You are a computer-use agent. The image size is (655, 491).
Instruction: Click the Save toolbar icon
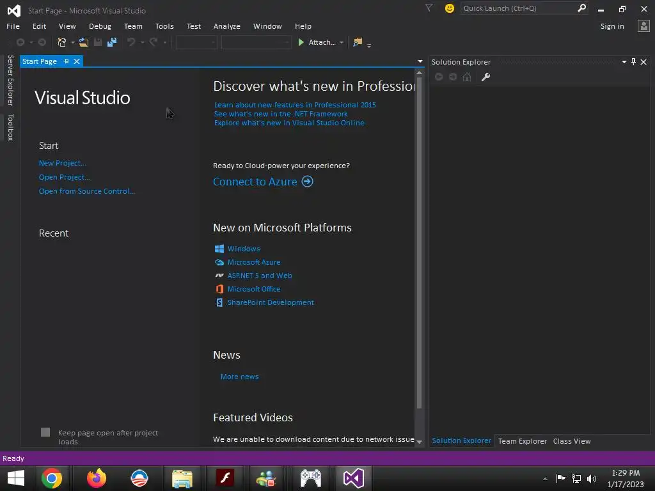[98, 42]
